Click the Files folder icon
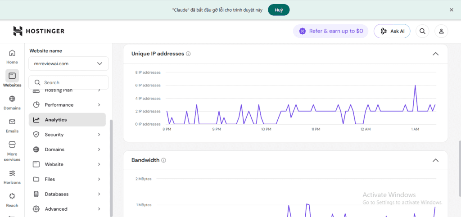 coord(36,179)
